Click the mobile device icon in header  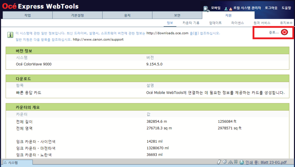coord(206,9)
